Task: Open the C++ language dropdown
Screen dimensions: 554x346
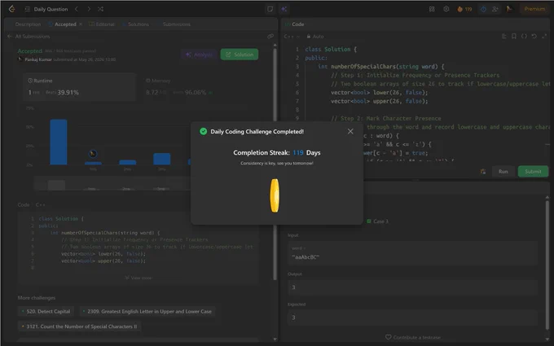Action: [292, 37]
